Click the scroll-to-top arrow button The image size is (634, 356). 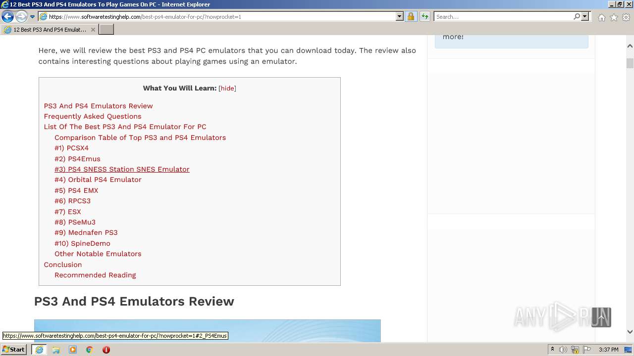coord(601,317)
